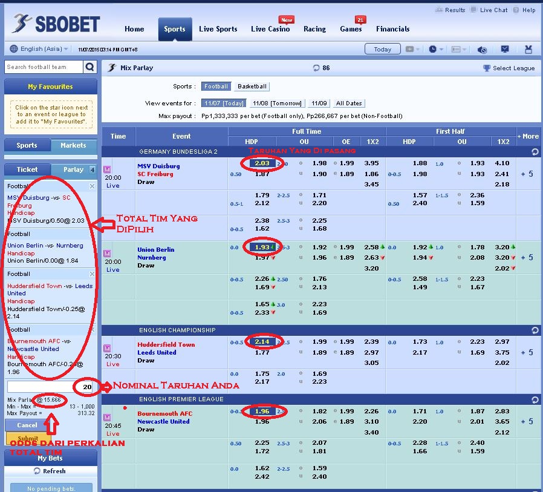Click Leeds United 1.77 handicap odds

click(262, 352)
